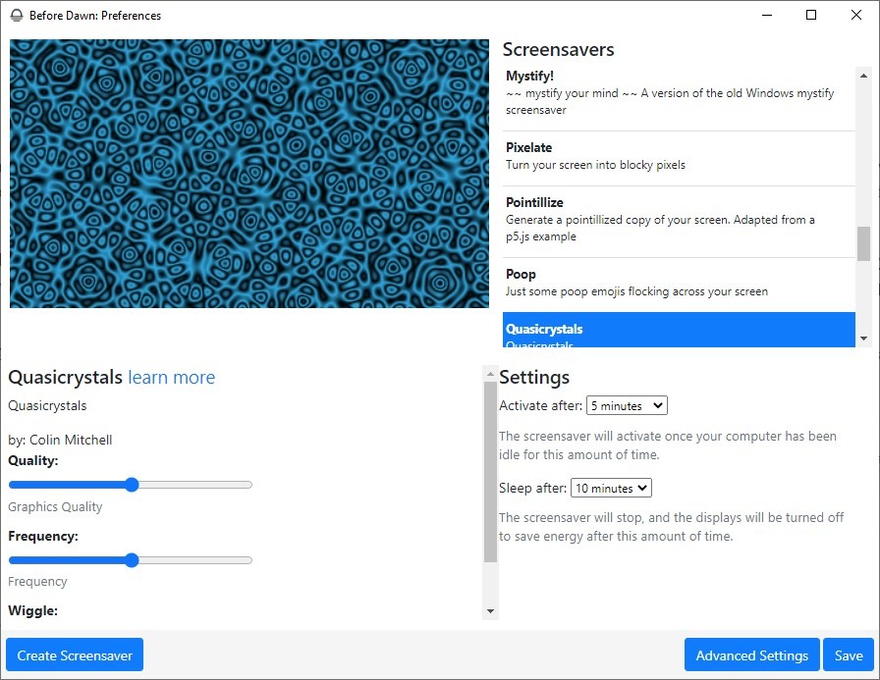Select the Pixelate screensaver
This screenshot has width=880, height=680.
[x=679, y=158]
